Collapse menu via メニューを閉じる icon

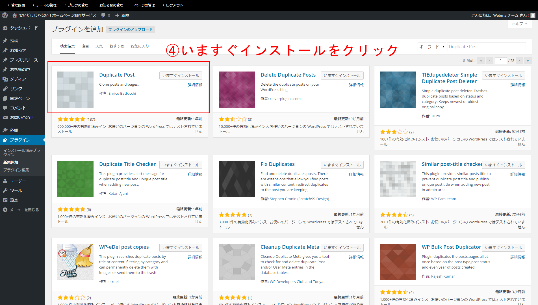(5, 210)
